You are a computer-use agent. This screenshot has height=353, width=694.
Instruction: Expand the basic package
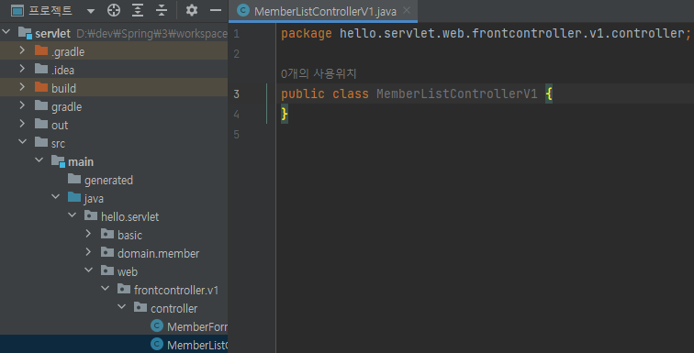coord(88,234)
